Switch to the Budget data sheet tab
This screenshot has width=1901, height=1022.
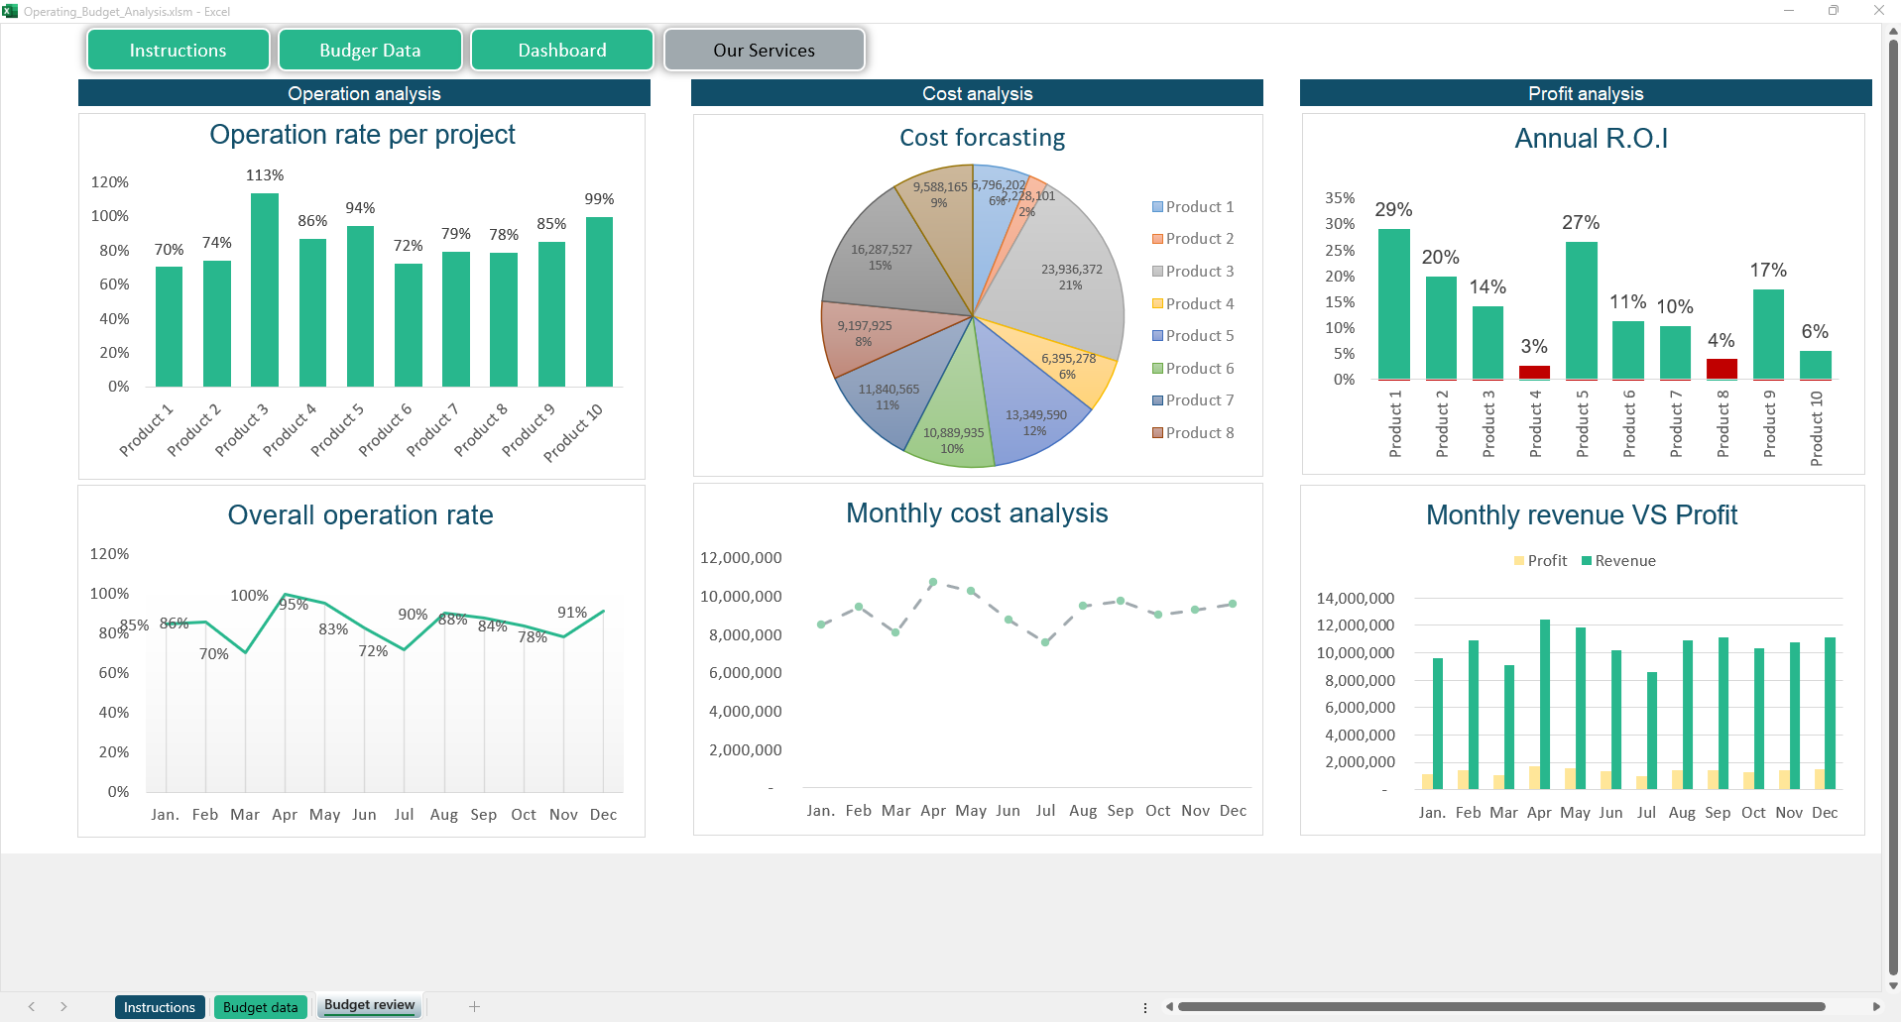260,1007
